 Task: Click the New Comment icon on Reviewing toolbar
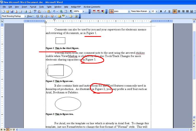[60, 16]
